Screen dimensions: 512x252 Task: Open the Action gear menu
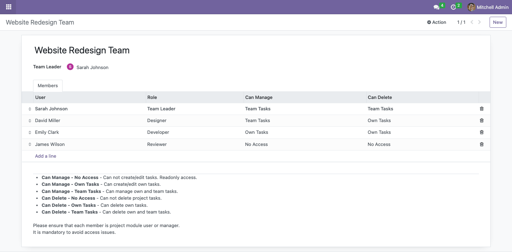437,22
